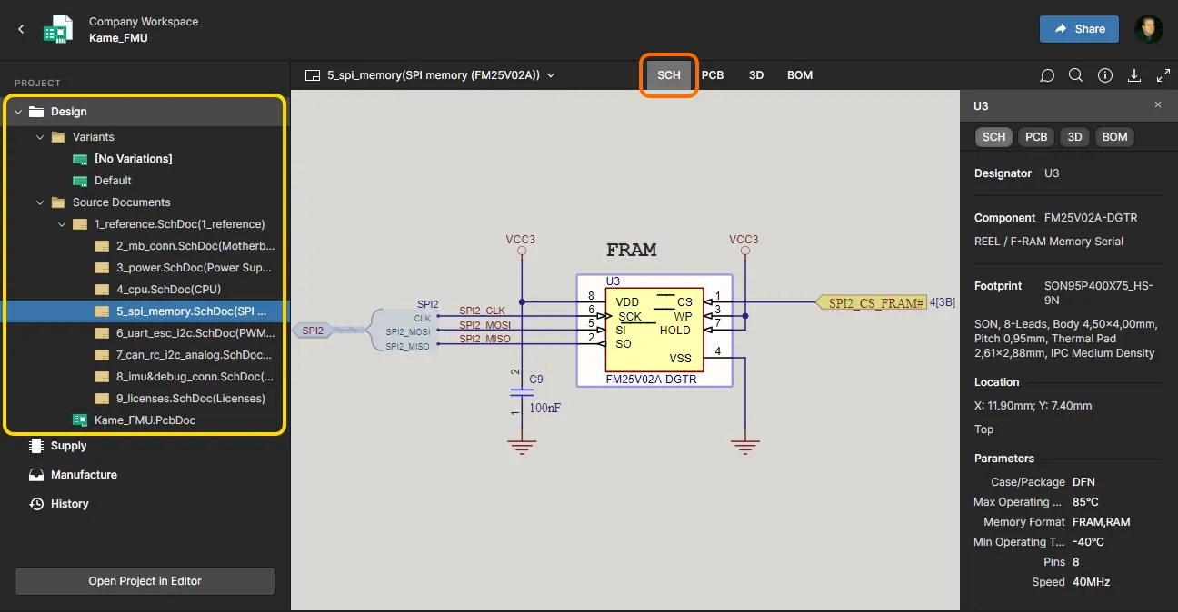Click the Kame_FMU.PcbDoc board icon
1178x612 pixels.
click(80, 420)
